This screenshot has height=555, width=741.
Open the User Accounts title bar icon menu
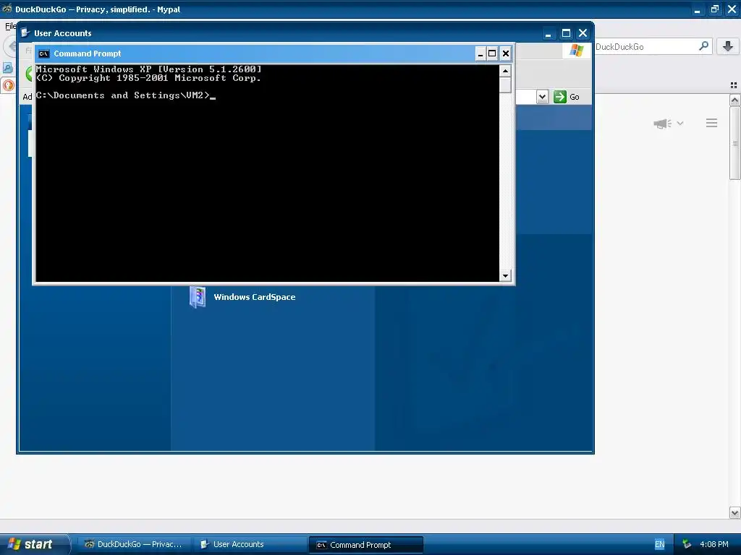25,33
